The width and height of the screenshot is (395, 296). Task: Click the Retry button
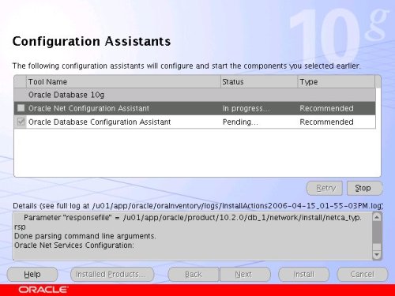point(325,188)
